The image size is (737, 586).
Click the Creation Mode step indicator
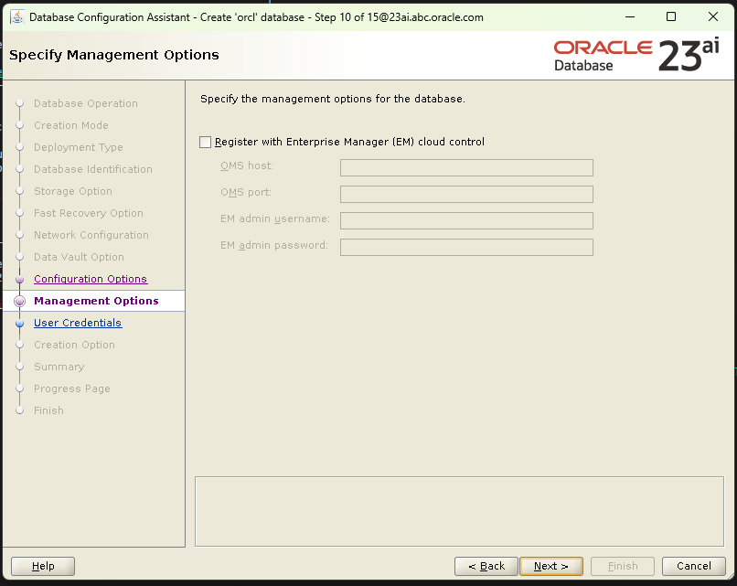pos(20,125)
